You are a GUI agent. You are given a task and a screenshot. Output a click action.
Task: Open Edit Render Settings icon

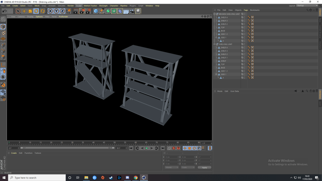click(88, 11)
